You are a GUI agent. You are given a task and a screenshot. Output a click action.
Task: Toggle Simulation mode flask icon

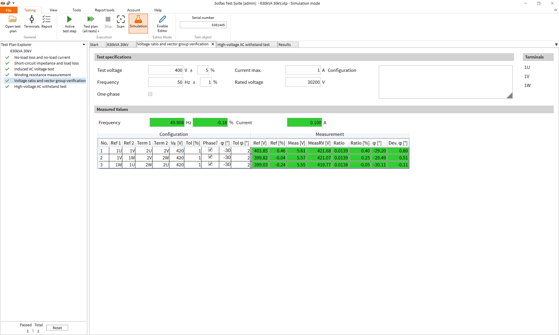coord(138,19)
